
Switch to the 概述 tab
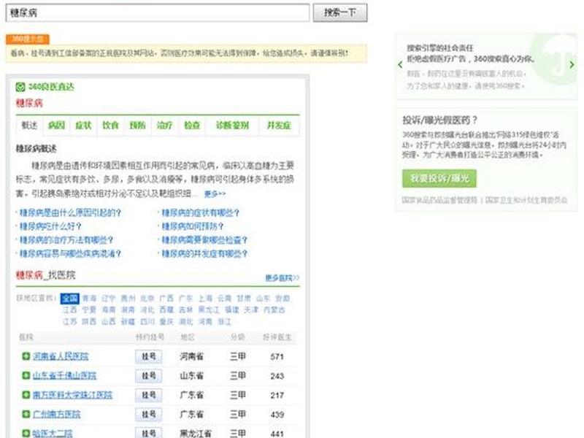pos(29,126)
